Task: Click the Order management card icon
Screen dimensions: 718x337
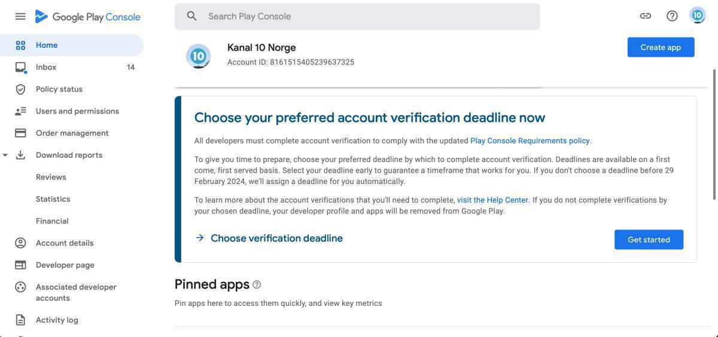Action: [x=20, y=133]
